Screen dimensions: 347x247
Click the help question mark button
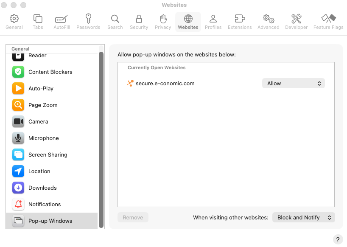[x=338, y=239]
